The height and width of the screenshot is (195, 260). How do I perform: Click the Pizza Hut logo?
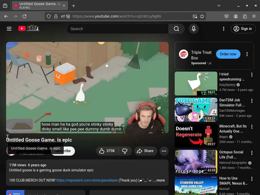point(183,54)
